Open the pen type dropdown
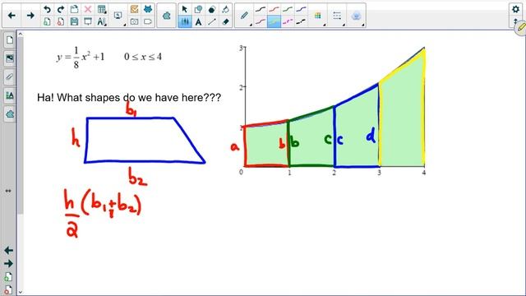The image size is (526, 296). [x=245, y=16]
